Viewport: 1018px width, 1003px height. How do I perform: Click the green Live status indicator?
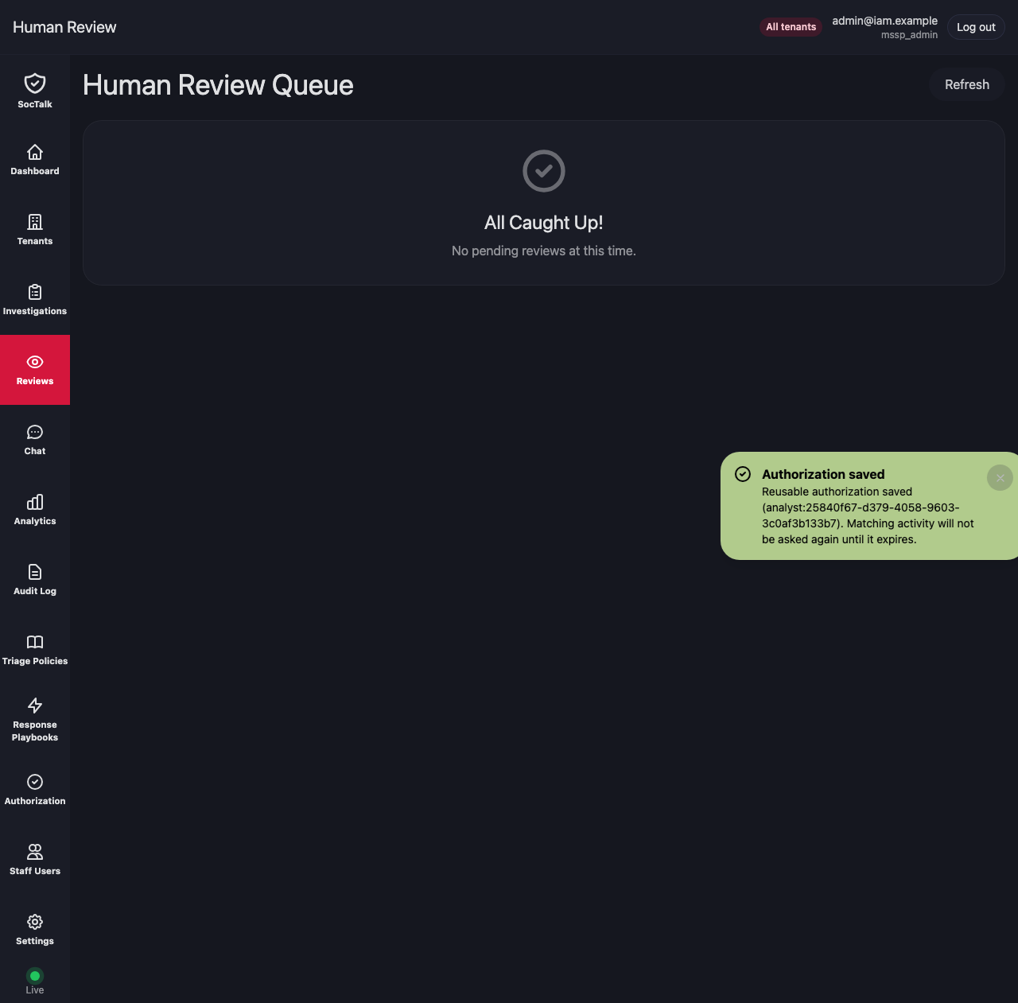(x=35, y=976)
